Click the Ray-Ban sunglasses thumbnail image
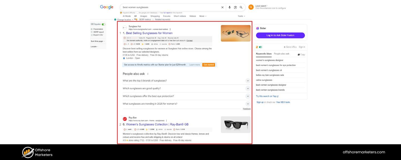Image resolution: width=401 pixels, height=160 pixels. (x=236, y=124)
